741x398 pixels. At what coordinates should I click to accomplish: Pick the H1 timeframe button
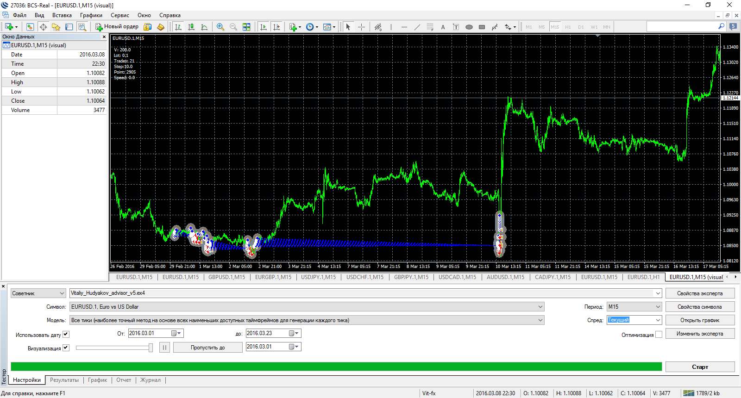(568, 27)
